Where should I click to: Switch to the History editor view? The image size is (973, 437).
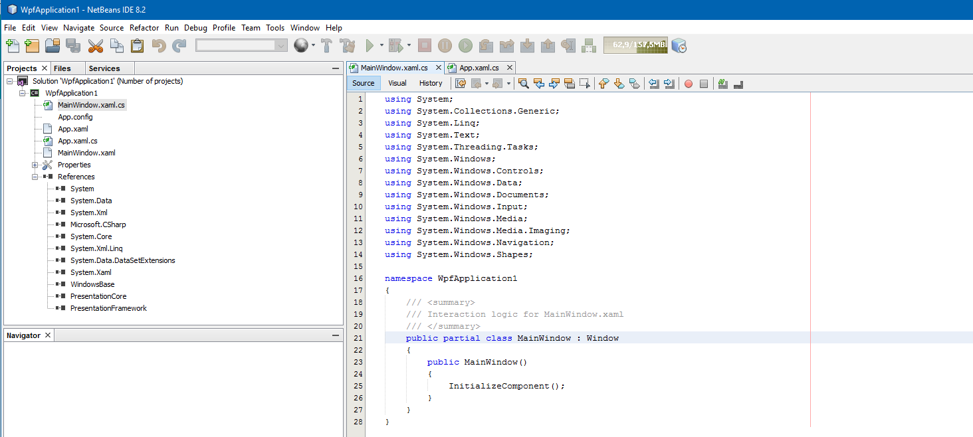(x=431, y=83)
